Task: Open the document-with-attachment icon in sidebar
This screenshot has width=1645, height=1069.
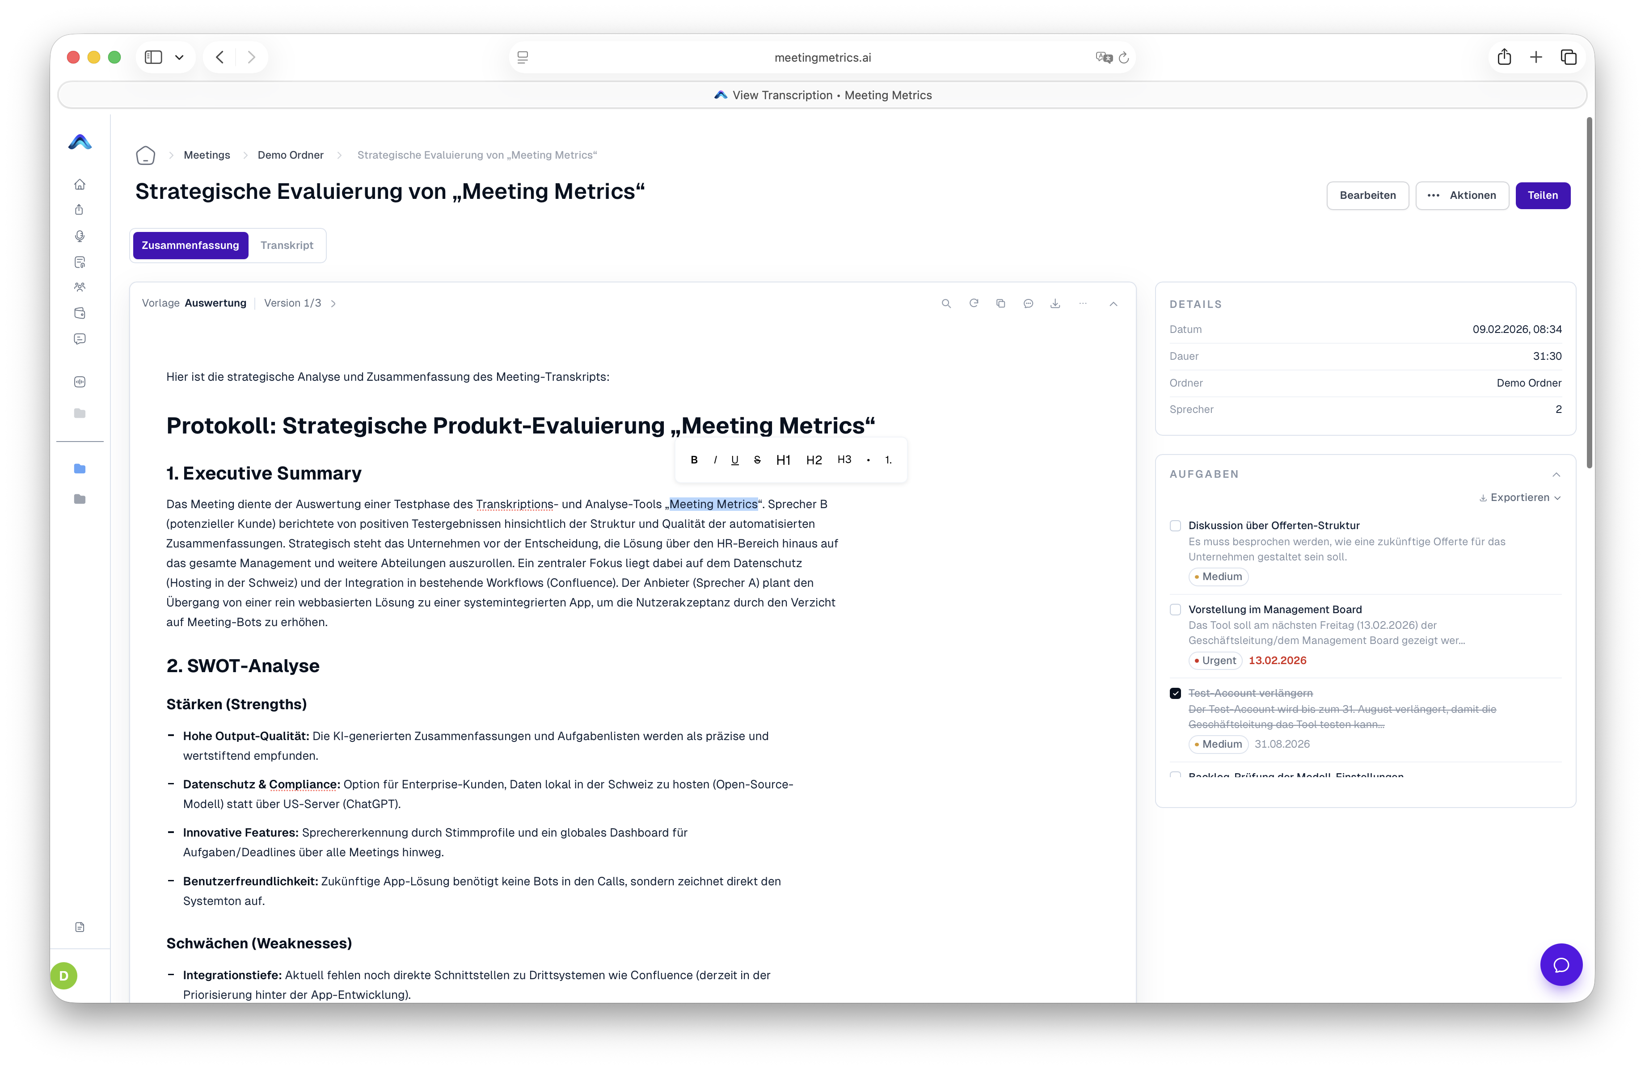Action: click(80, 262)
